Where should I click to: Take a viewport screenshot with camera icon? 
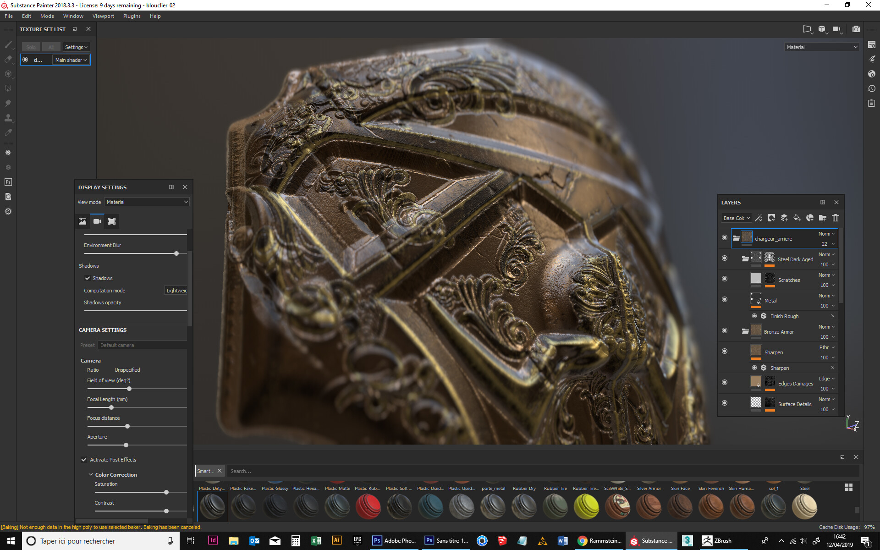(x=856, y=29)
